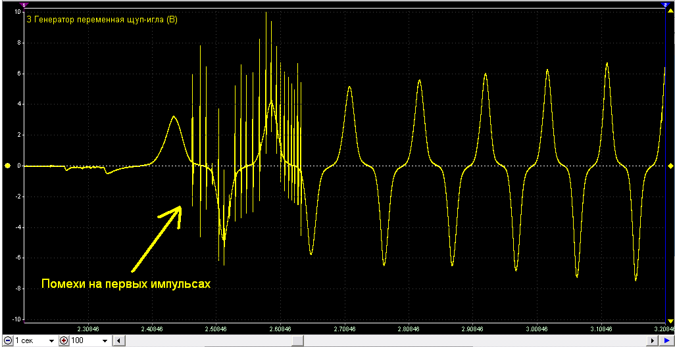Click the time axis label 3.10846

tap(601, 329)
